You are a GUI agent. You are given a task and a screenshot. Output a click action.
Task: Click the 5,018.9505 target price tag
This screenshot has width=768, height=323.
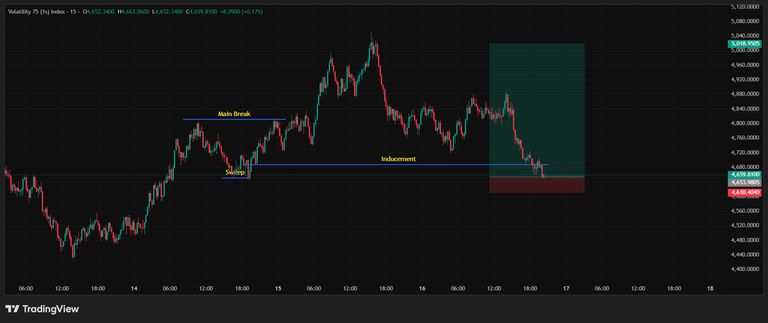(x=744, y=44)
